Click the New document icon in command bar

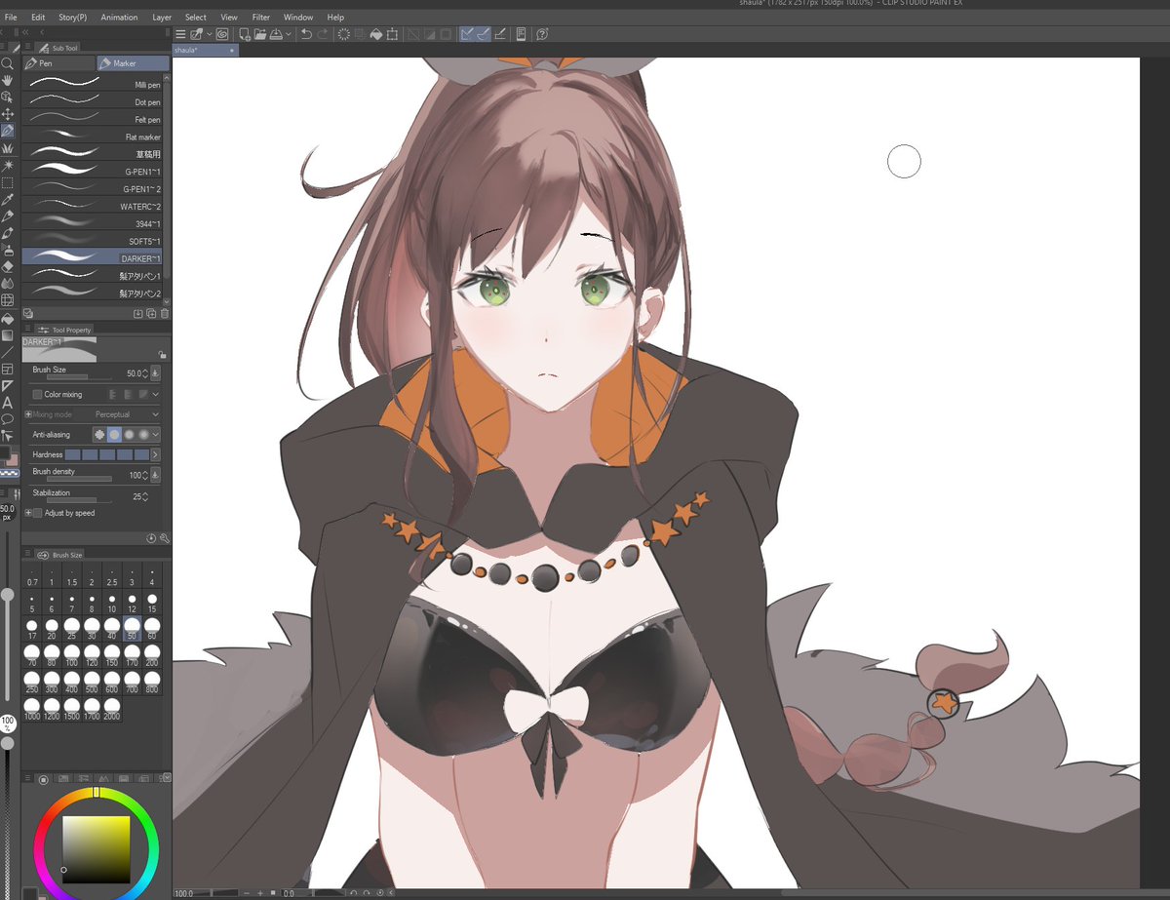tap(245, 34)
